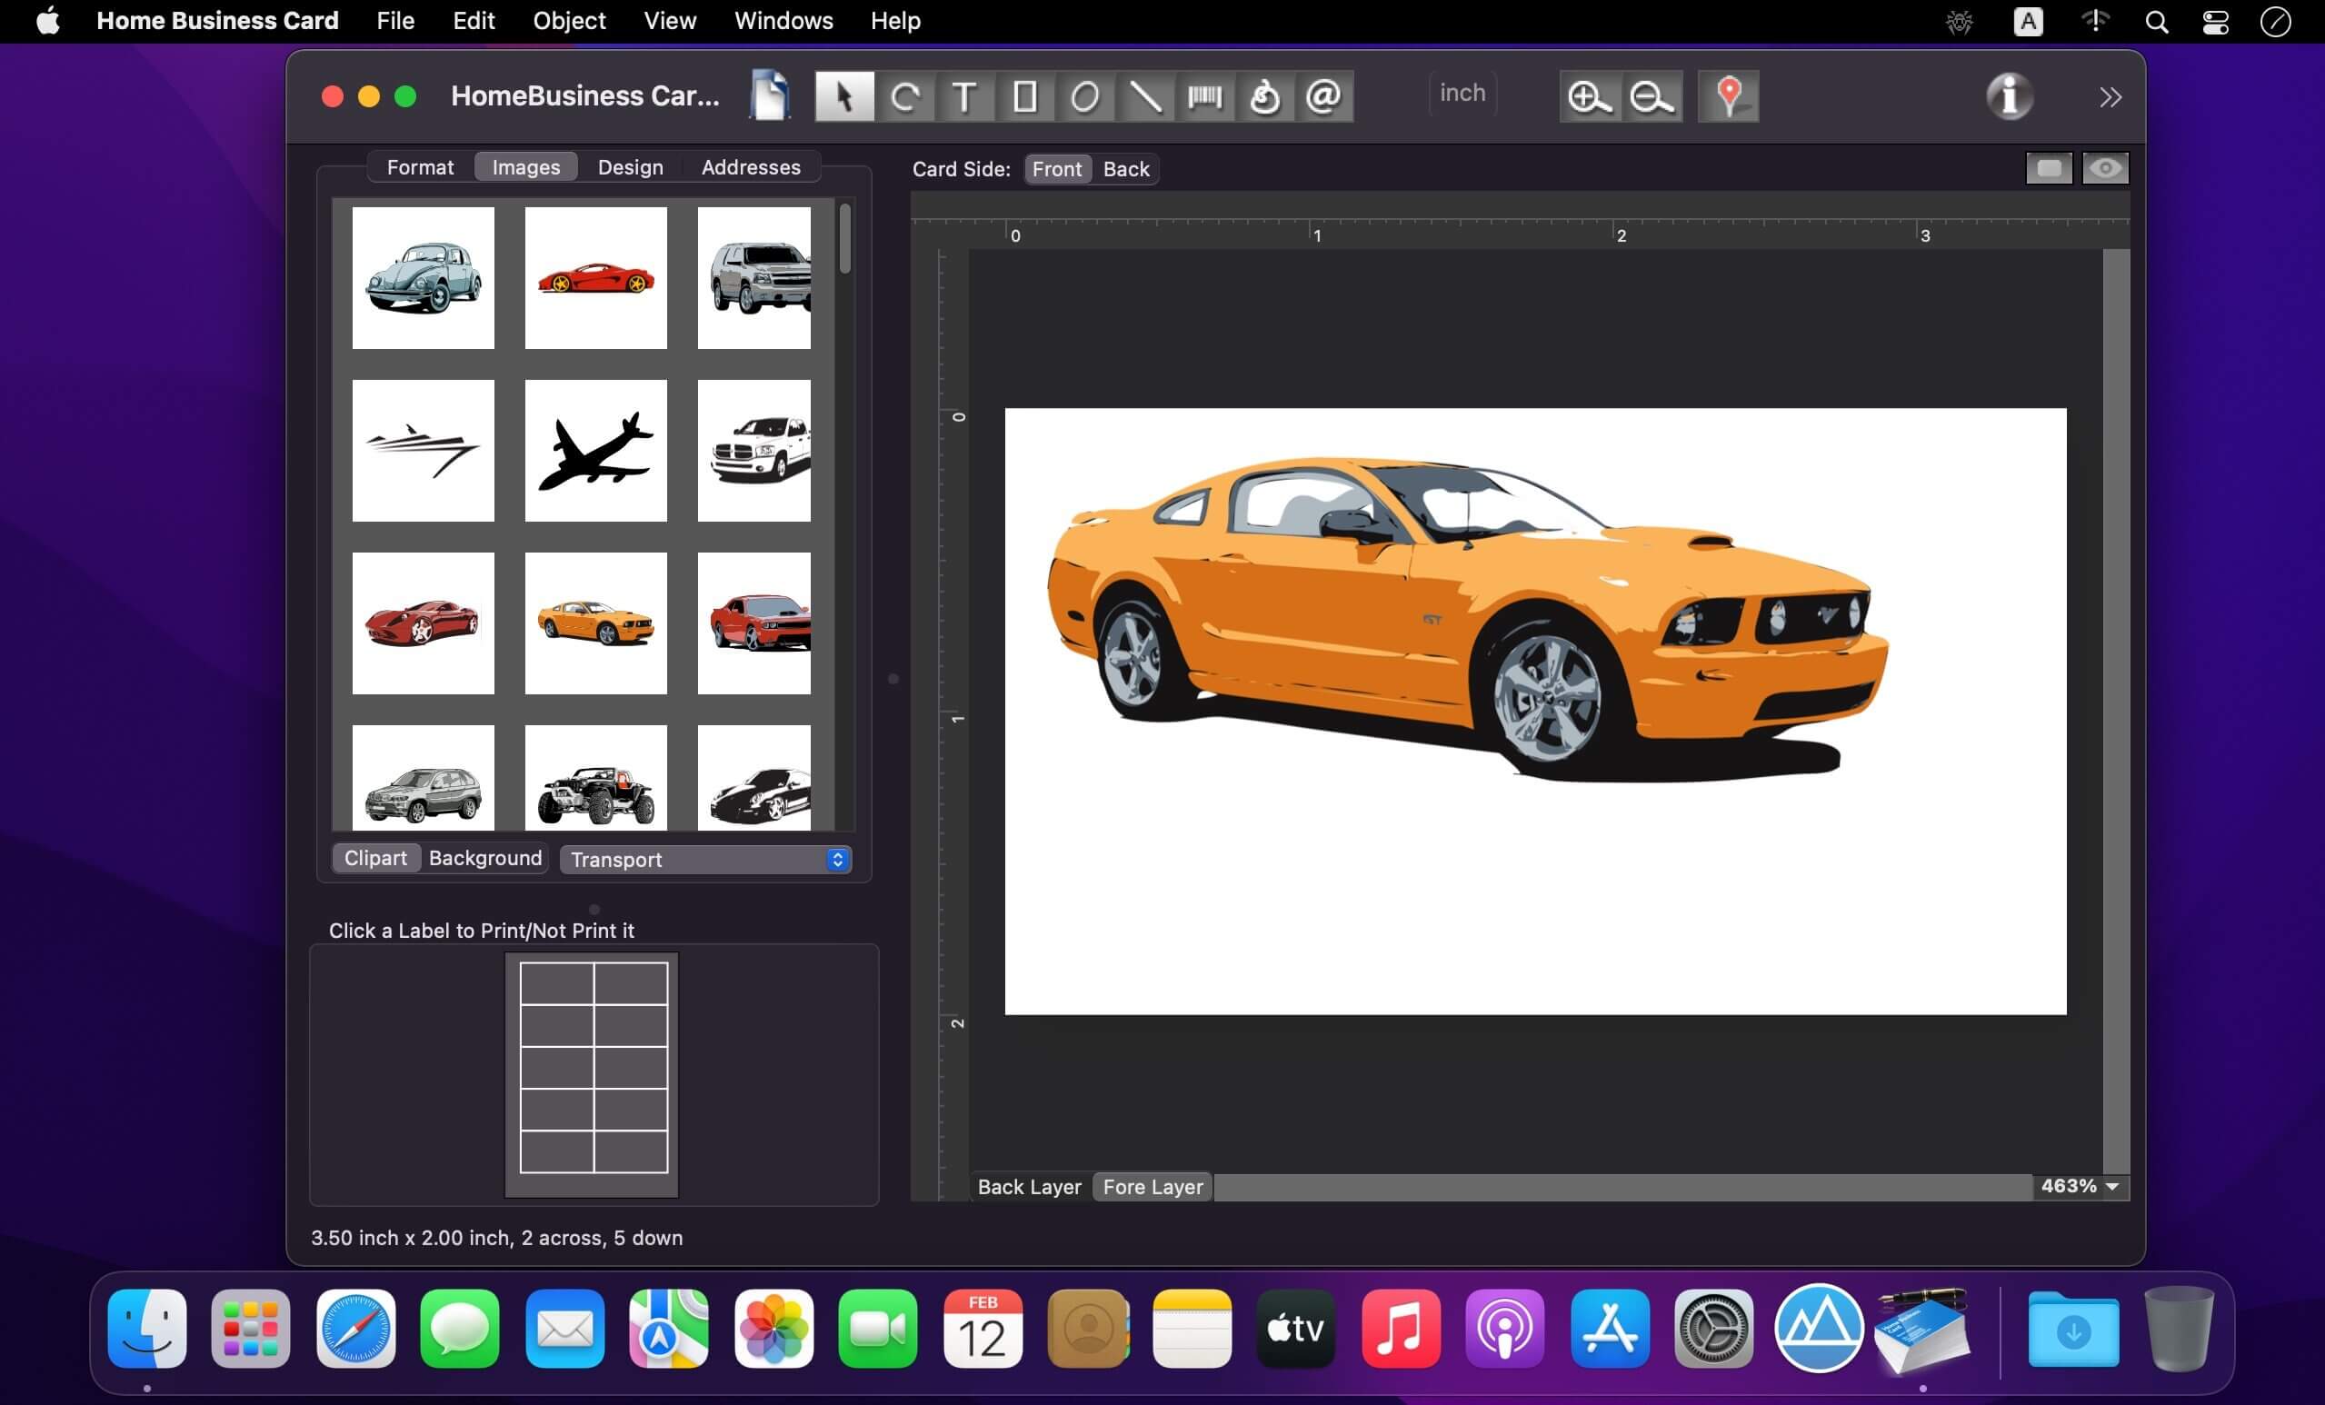This screenshot has width=2325, height=1405.
Task: Choose Background image source
Action: pos(485,859)
